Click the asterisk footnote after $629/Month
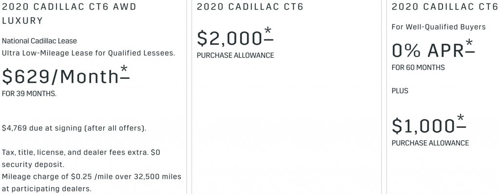499x194 pixels. 125,72
